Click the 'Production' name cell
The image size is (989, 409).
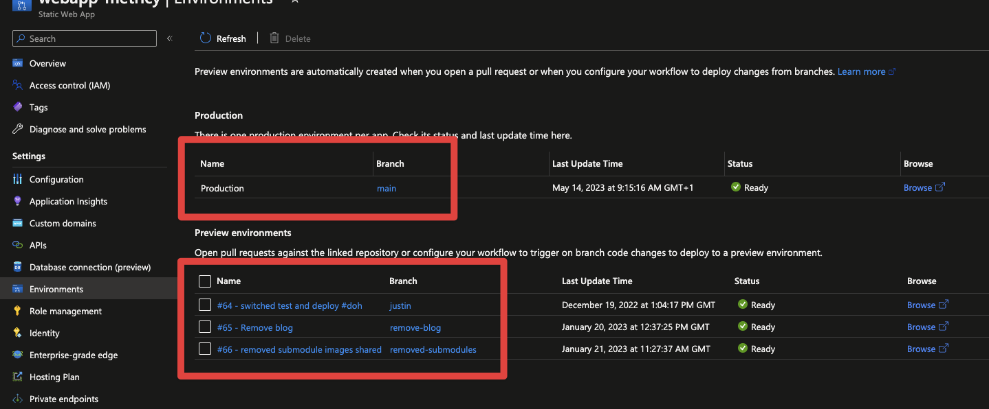[x=222, y=188]
